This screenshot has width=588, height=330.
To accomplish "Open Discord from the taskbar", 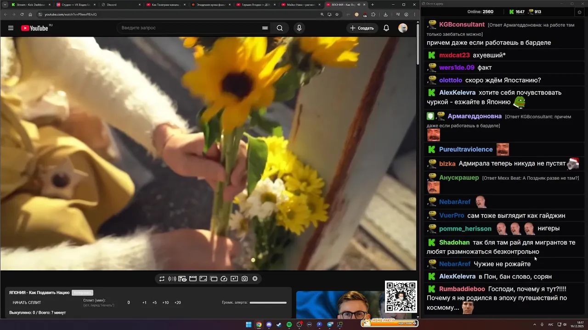I will click(269, 324).
